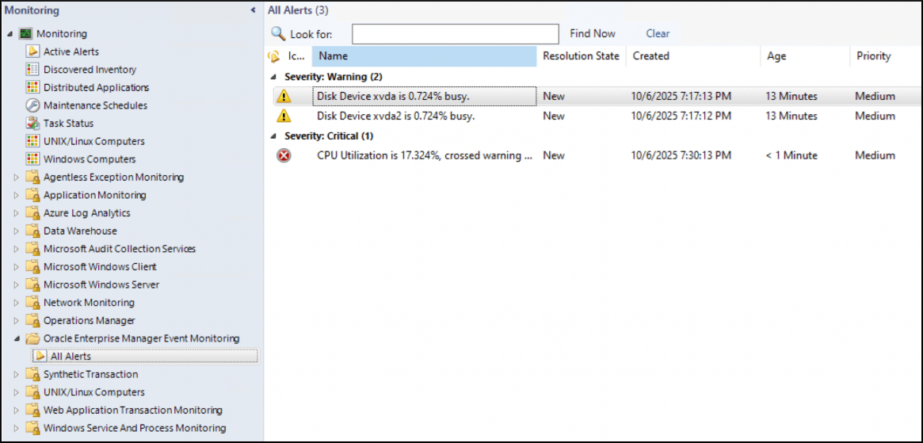Sort by the Priority column header
This screenshot has height=443, width=923.
point(886,56)
